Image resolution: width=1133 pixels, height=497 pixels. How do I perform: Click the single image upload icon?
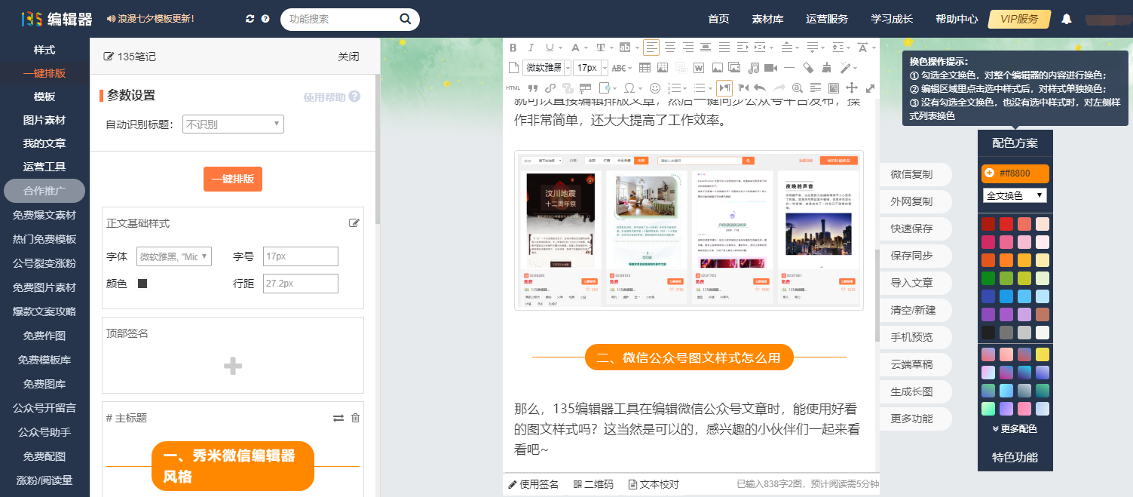(717, 68)
